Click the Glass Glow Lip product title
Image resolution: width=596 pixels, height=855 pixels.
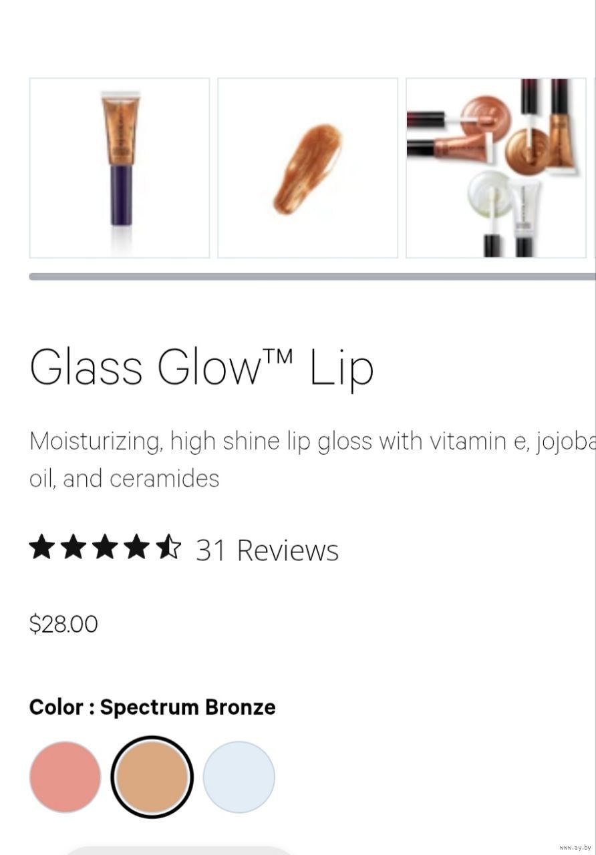200,367
